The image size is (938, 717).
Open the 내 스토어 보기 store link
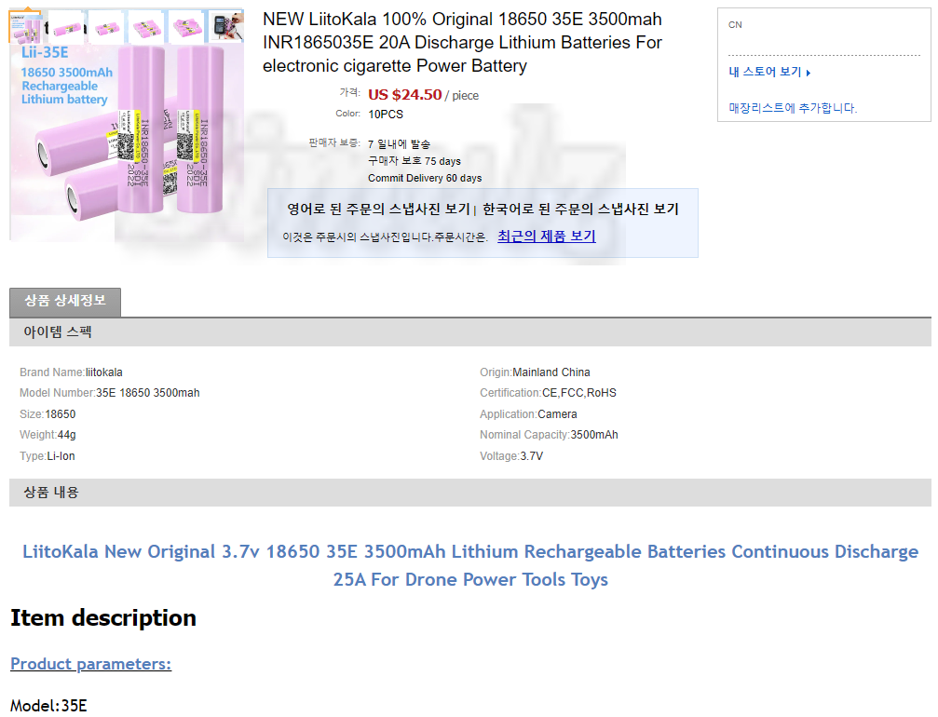[765, 72]
